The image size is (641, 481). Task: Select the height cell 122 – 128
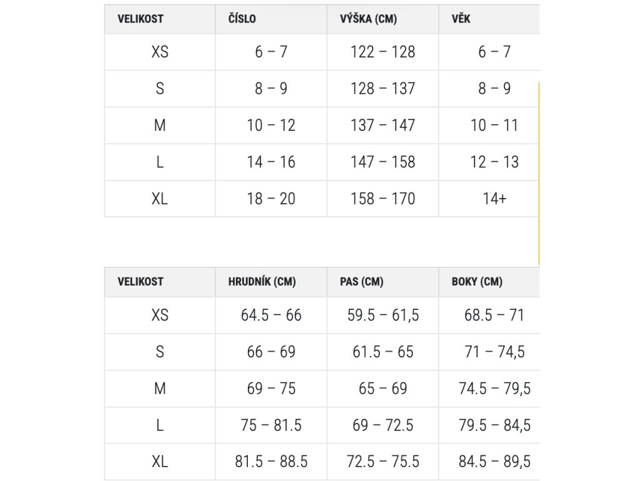pos(383,52)
